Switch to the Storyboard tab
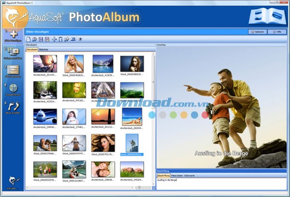The height and width of the screenshot is (197, 290). coord(32,49)
